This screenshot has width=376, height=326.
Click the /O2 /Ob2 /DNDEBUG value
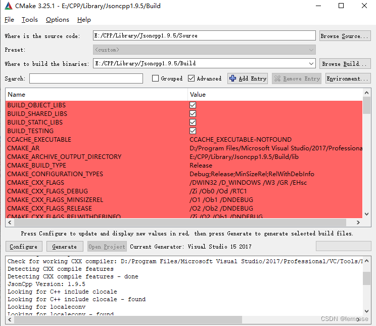221,209
